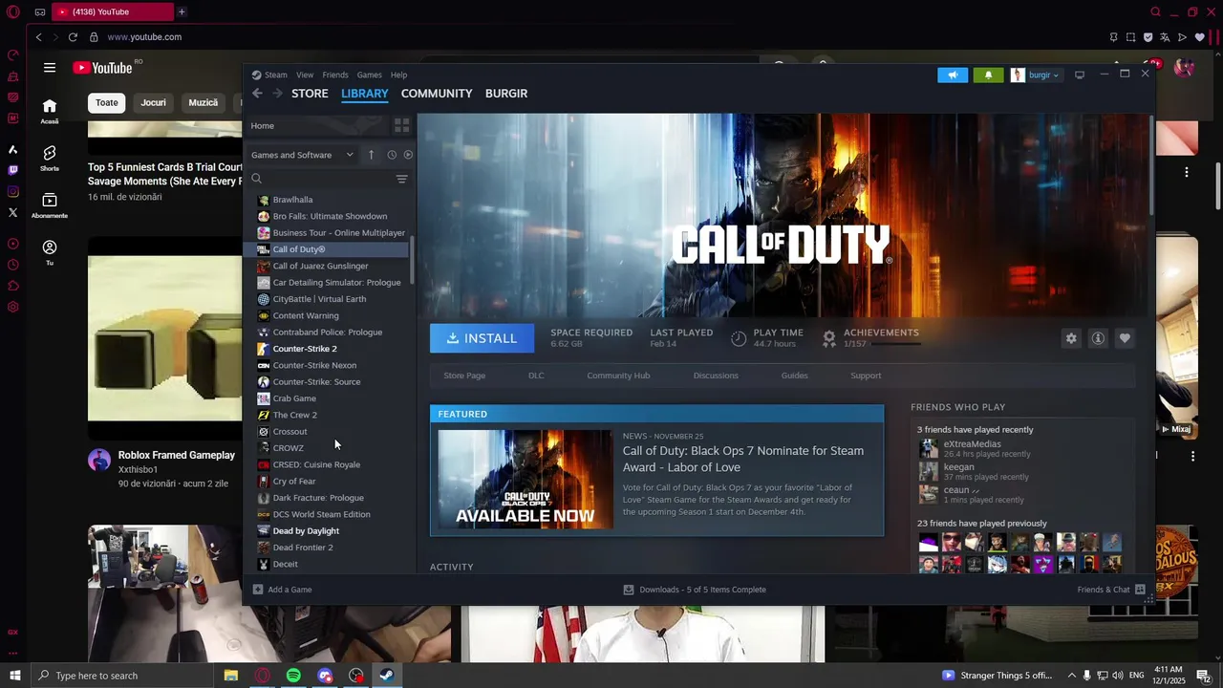
Task: Install Call of Duty
Action: pyautogui.click(x=482, y=338)
